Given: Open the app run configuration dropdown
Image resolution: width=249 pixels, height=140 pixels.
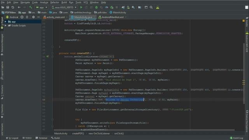Looking at the screenshot, I should pos(42,7).
